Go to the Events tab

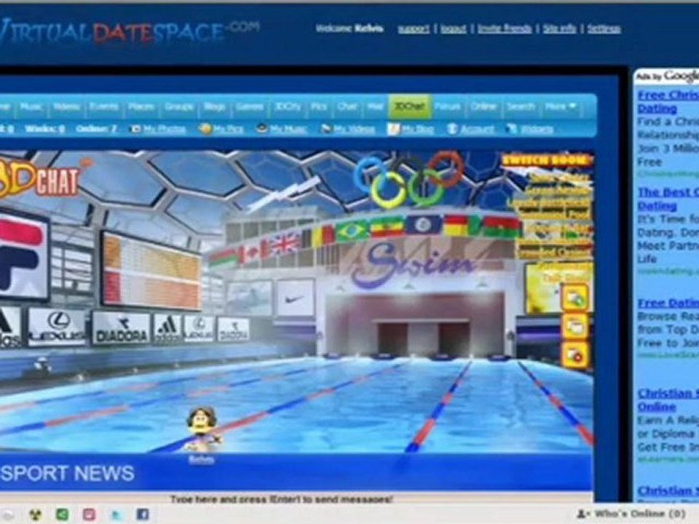[103, 106]
